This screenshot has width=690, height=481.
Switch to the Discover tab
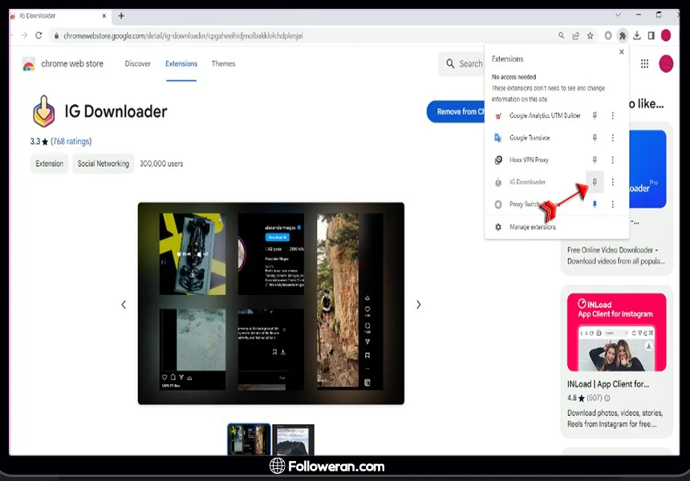138,64
